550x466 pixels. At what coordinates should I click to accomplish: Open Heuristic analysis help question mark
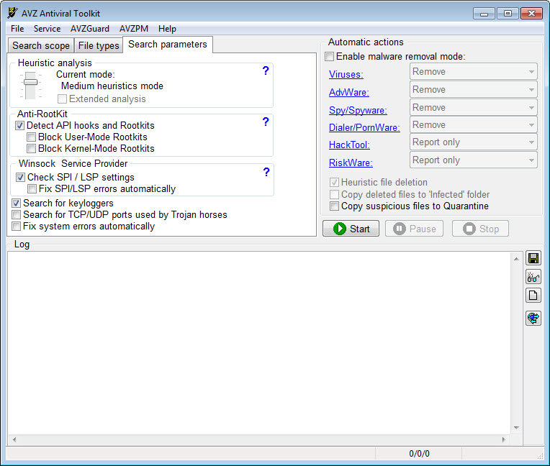click(266, 70)
